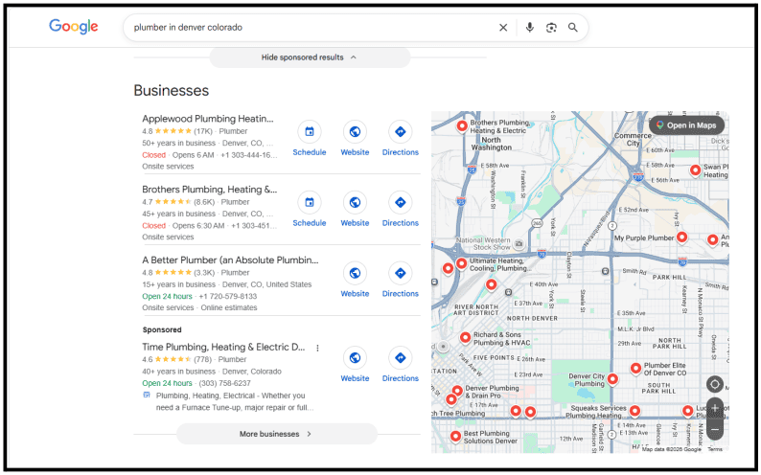
Task: Click Time Plumbing ad description text
Action: tap(235, 402)
